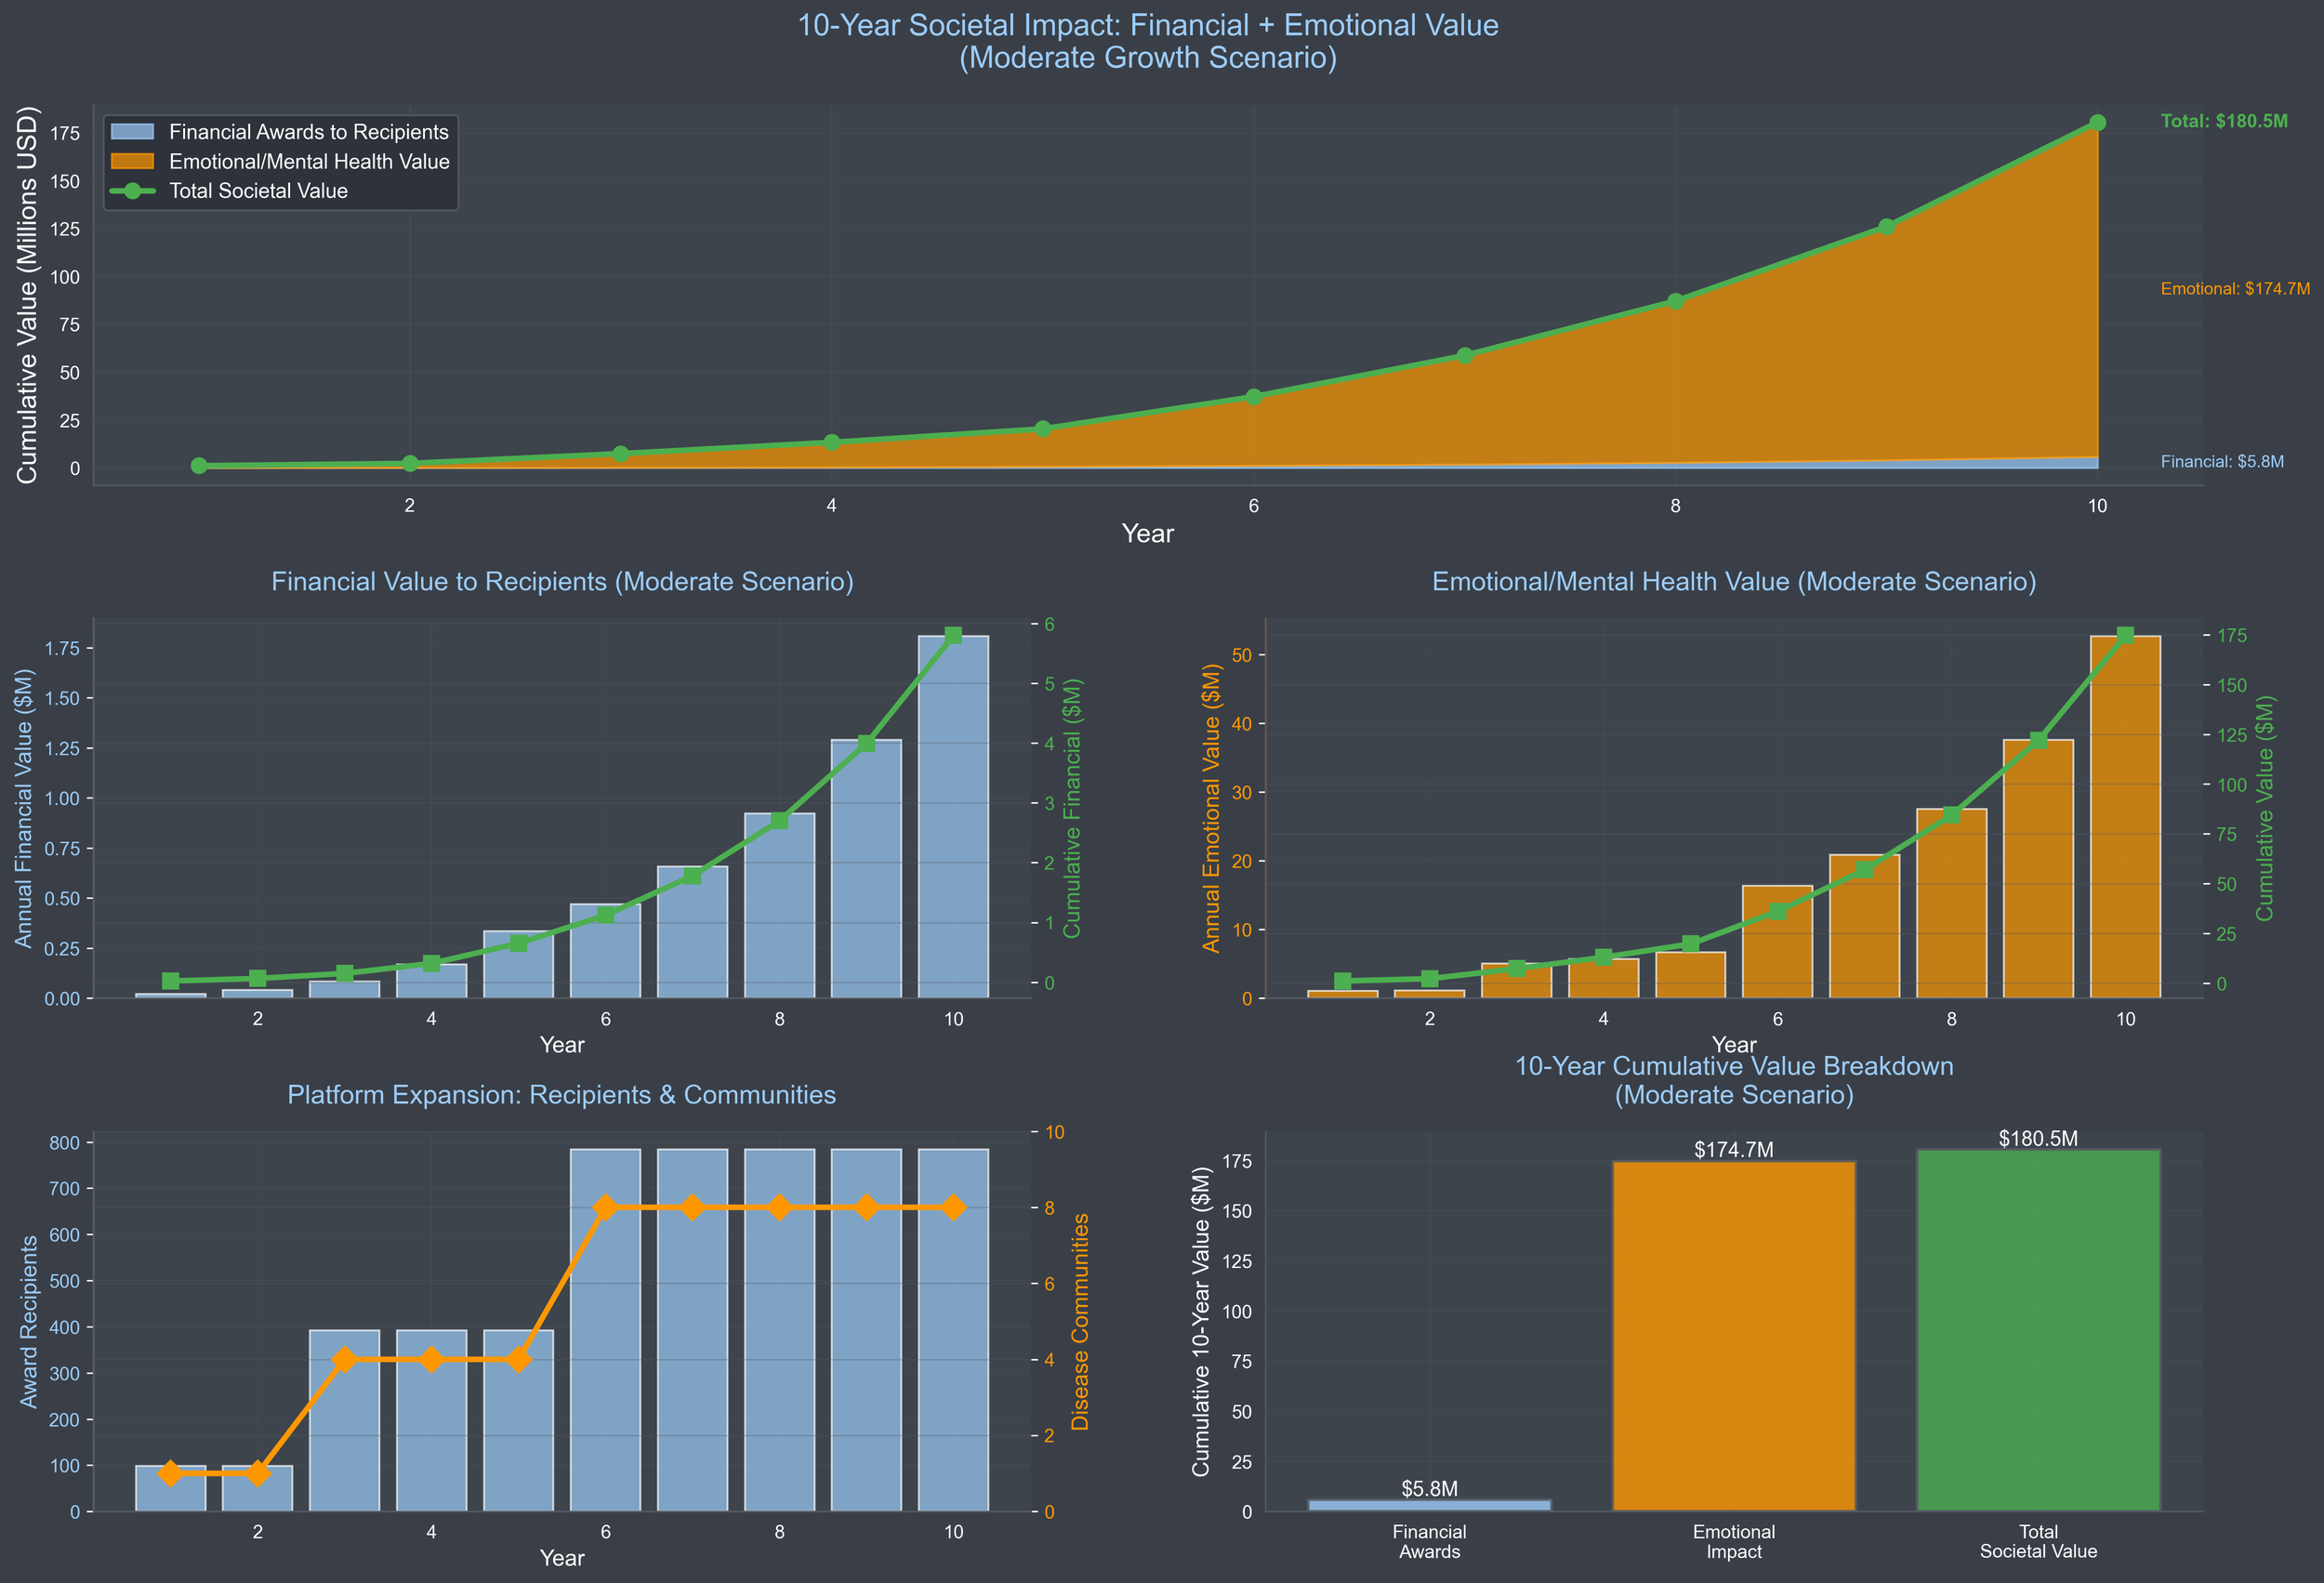Viewport: 2324px width, 1583px height.
Task: Click the Year 6 diamond marker for disease communities
Action: pos(605,1208)
